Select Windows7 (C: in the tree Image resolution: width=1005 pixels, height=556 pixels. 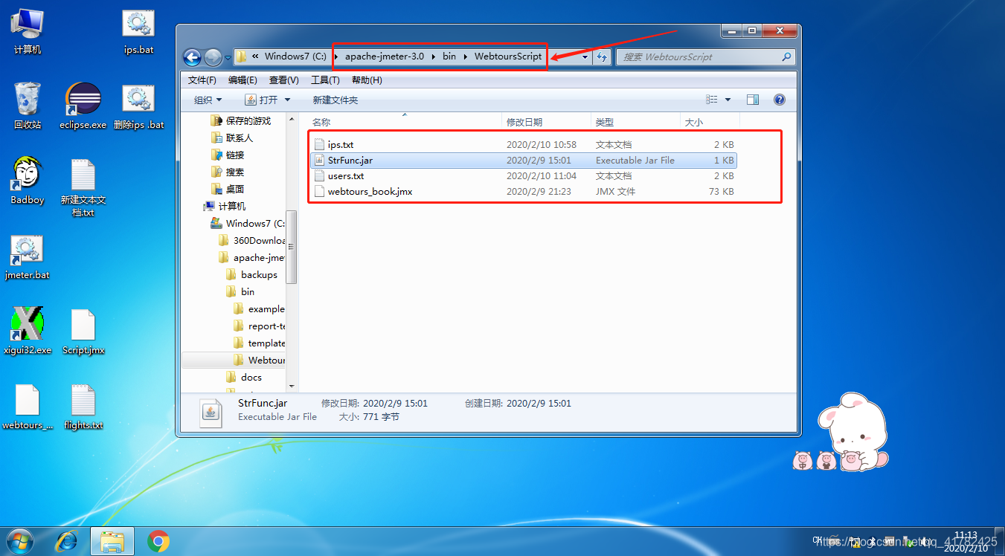tap(255, 223)
